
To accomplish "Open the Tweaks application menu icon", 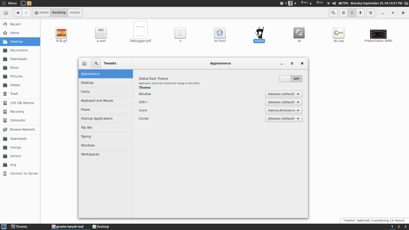I will click(x=85, y=63).
